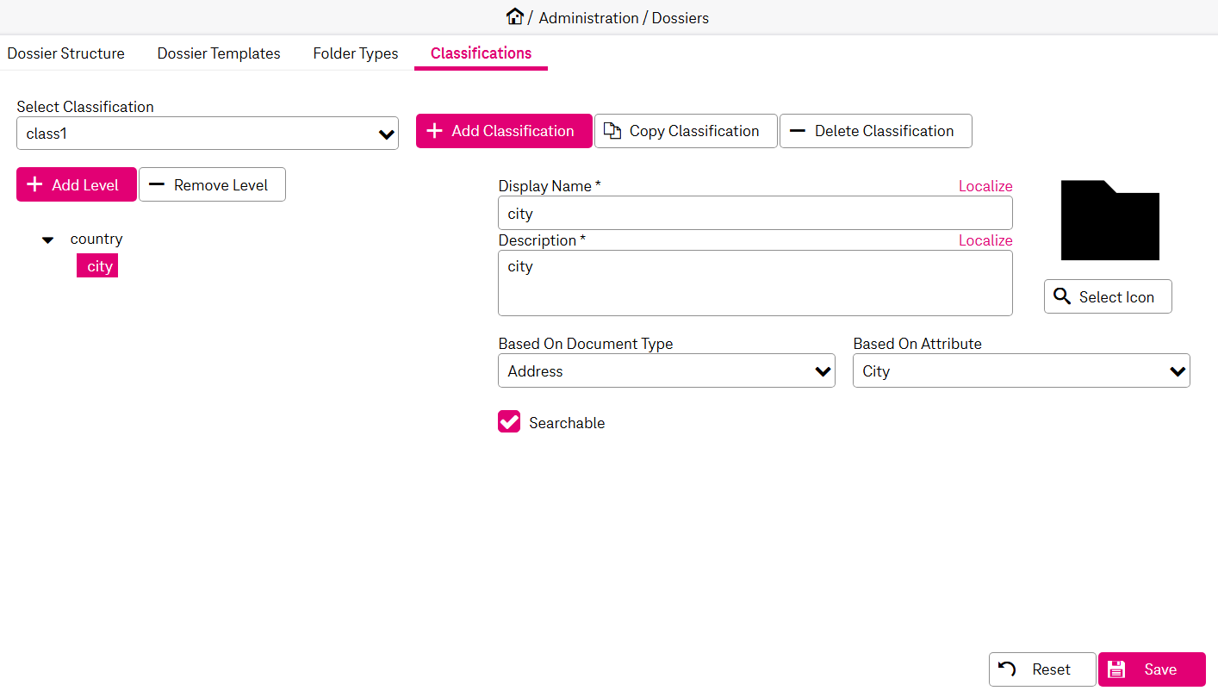Screen dimensions: 1218x697
Task: Click the home icon in breadcrumb
Action: pyautogui.click(x=514, y=16)
